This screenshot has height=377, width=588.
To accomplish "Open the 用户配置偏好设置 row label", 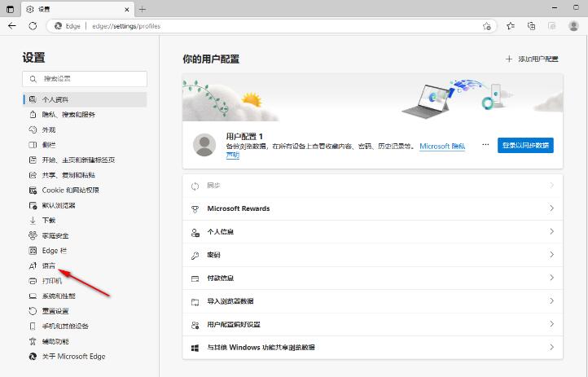I will click(x=234, y=325).
